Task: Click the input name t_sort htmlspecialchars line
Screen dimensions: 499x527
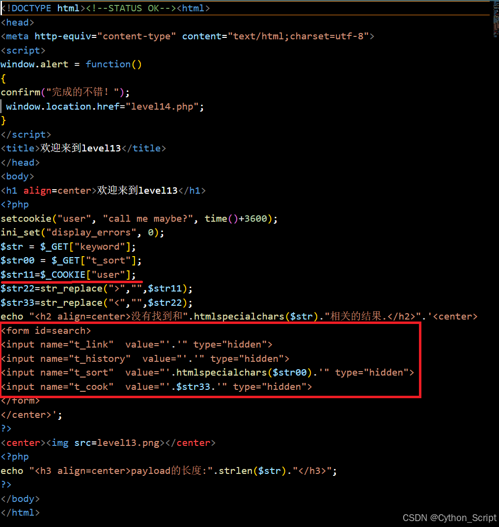Action: (208, 373)
